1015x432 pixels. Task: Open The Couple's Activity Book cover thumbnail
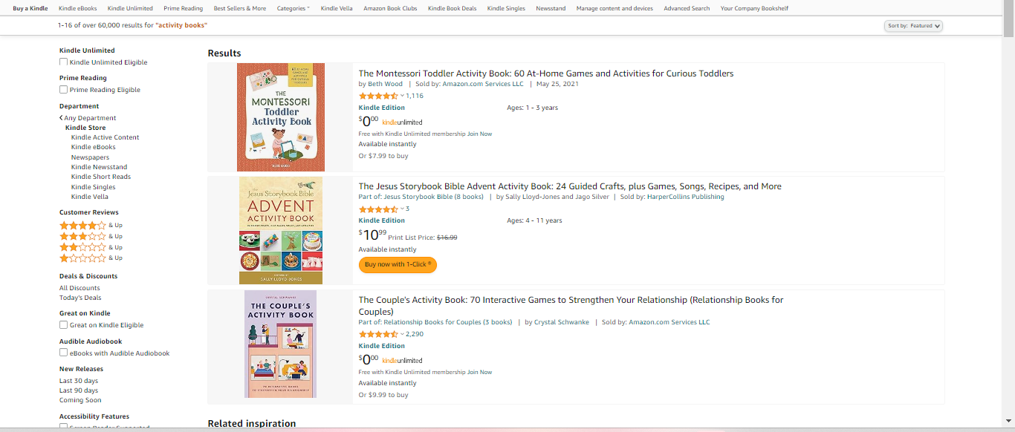click(x=280, y=344)
